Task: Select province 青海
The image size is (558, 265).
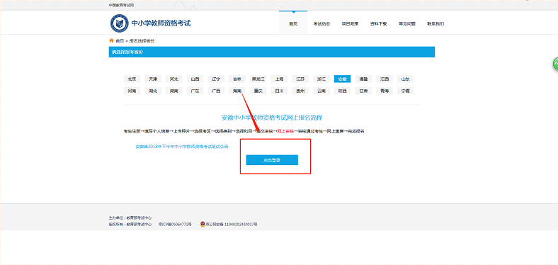Action: (385, 91)
